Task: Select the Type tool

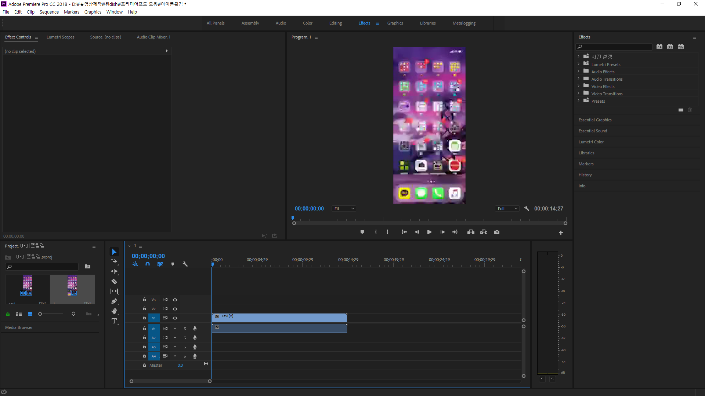Action: point(114,321)
